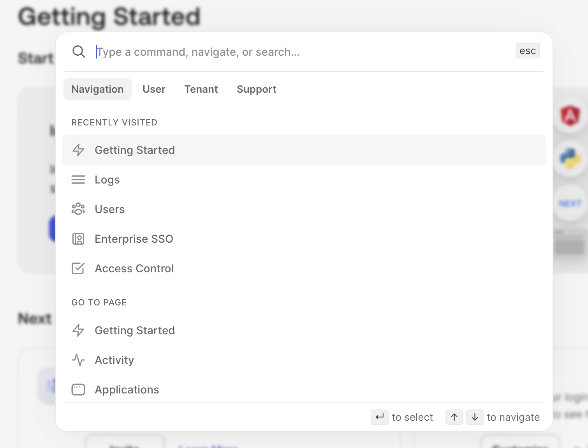Open Access Control page entry
Screen dimensions: 588x448
click(x=304, y=268)
